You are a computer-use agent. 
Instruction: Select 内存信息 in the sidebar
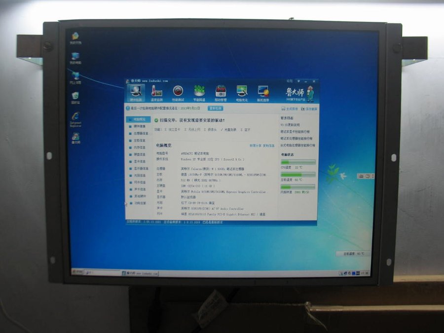tap(138, 148)
